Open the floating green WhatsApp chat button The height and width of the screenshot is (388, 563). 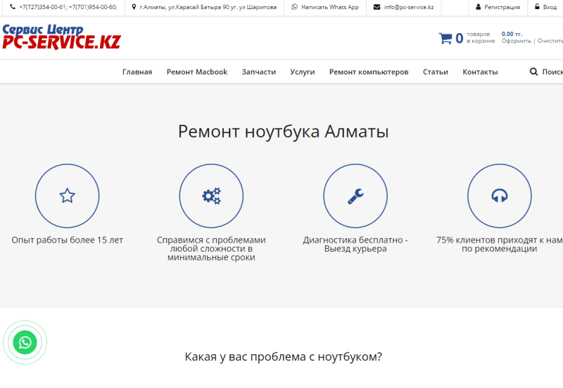pyautogui.click(x=25, y=342)
